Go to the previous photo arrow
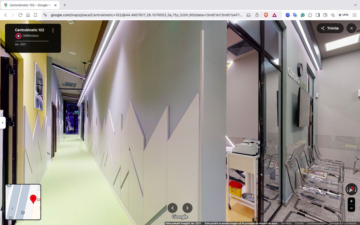Image resolution: width=360 pixels, height=225 pixels. coord(172,208)
